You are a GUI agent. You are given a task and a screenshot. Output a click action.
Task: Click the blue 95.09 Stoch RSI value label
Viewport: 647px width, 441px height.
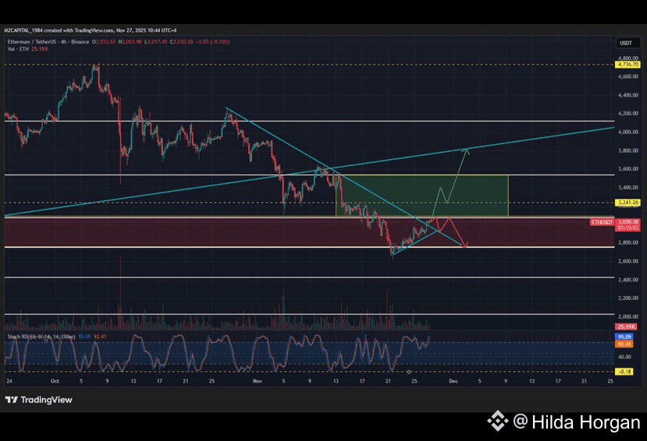click(624, 337)
